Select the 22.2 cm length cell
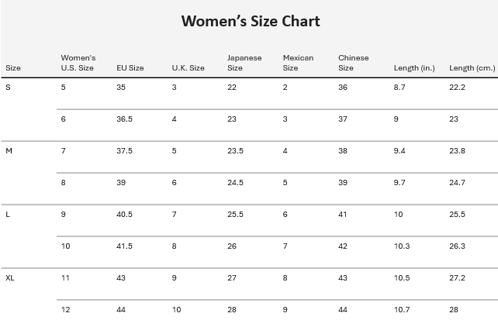The width and height of the screenshot is (498, 327). [x=457, y=88]
